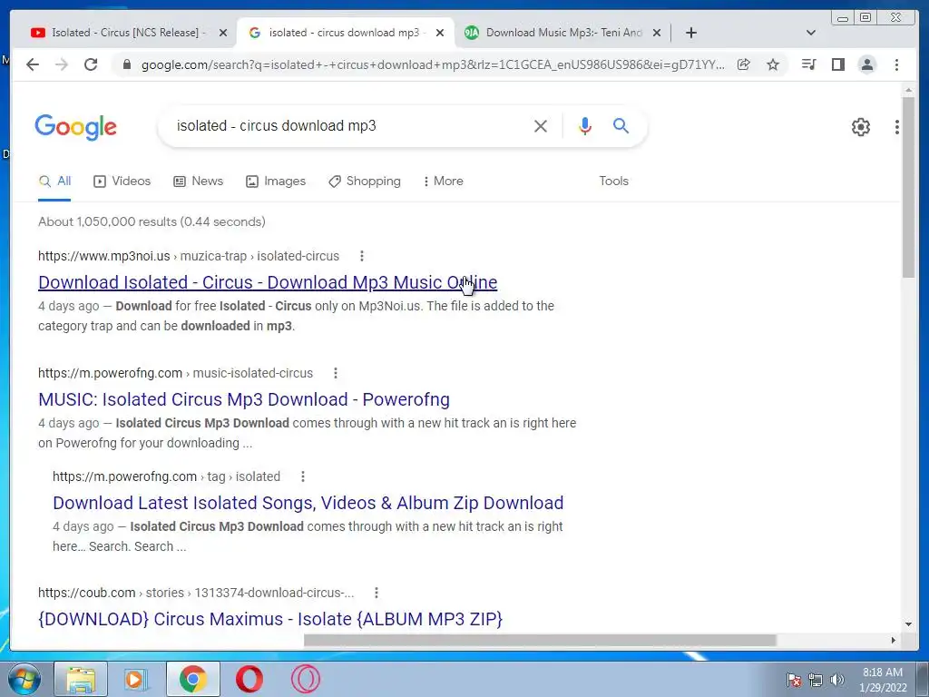This screenshot has width=929, height=697.
Task: Click the scroll up arrow
Action: (x=908, y=90)
